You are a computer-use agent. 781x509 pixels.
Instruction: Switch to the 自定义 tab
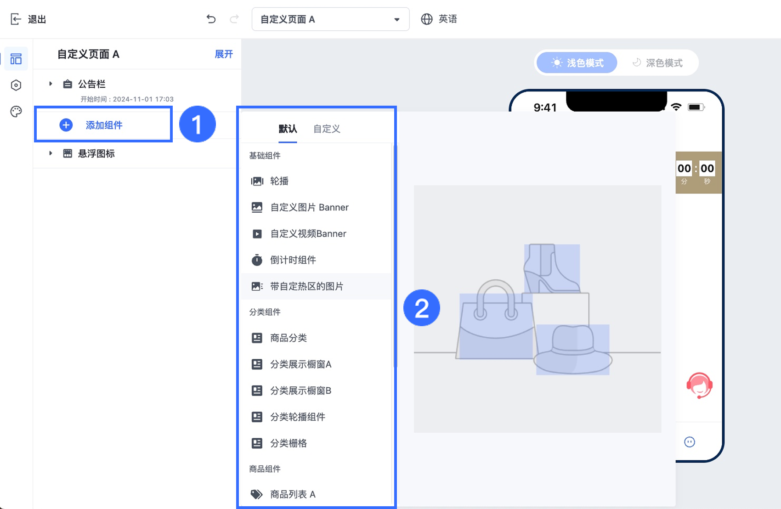(326, 129)
